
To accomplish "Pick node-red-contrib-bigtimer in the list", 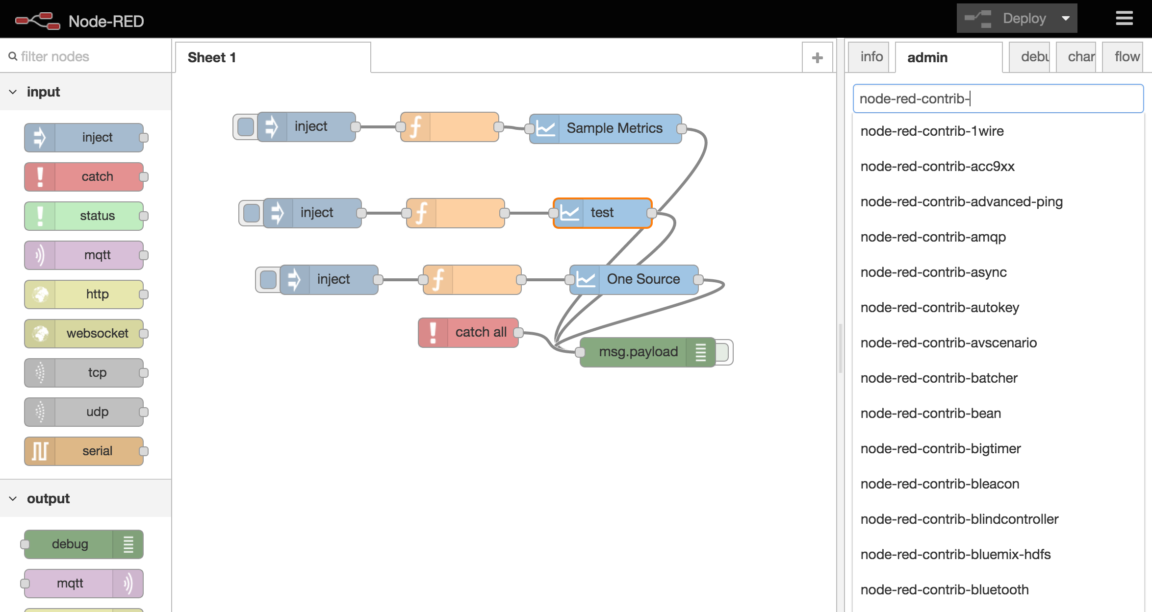I will tap(940, 449).
